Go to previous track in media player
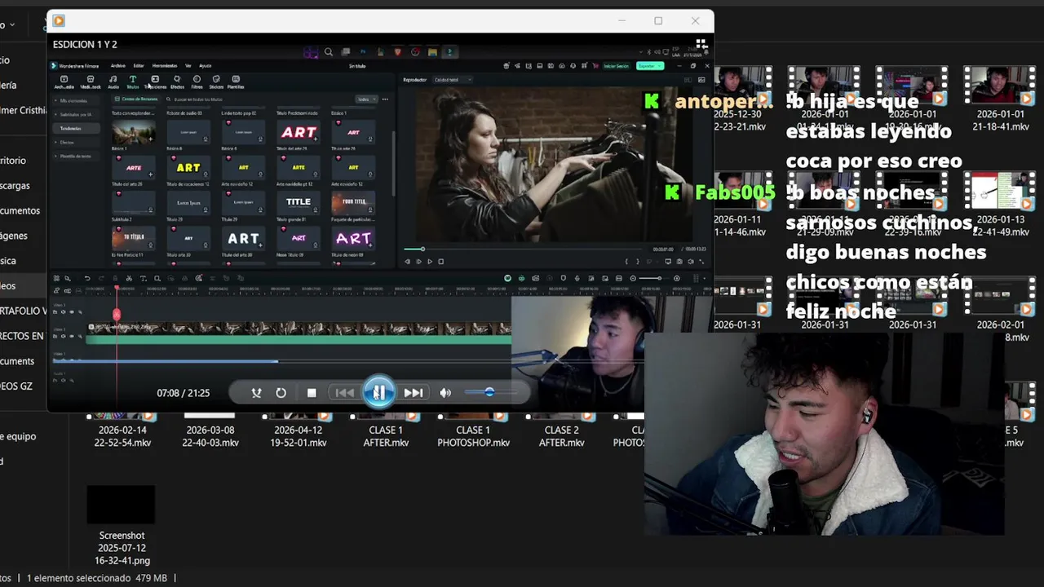Screen dimensions: 1044x587 (344, 393)
